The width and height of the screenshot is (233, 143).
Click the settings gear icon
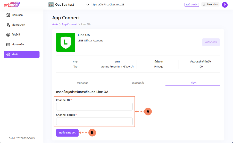coord(8,55)
